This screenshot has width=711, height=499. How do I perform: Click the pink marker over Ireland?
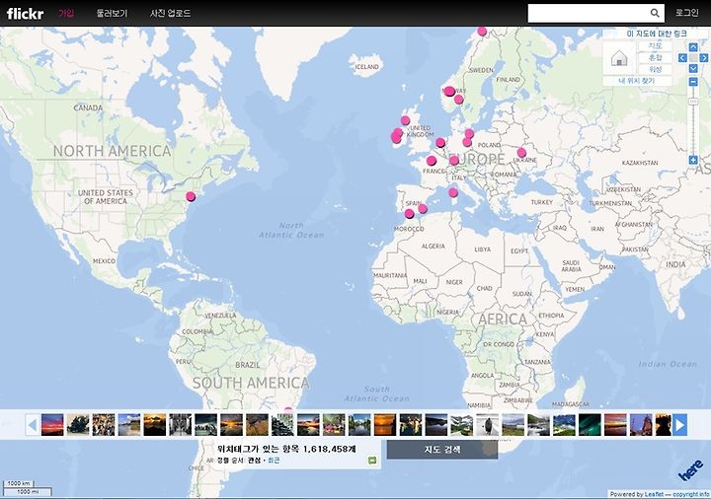coord(397,136)
